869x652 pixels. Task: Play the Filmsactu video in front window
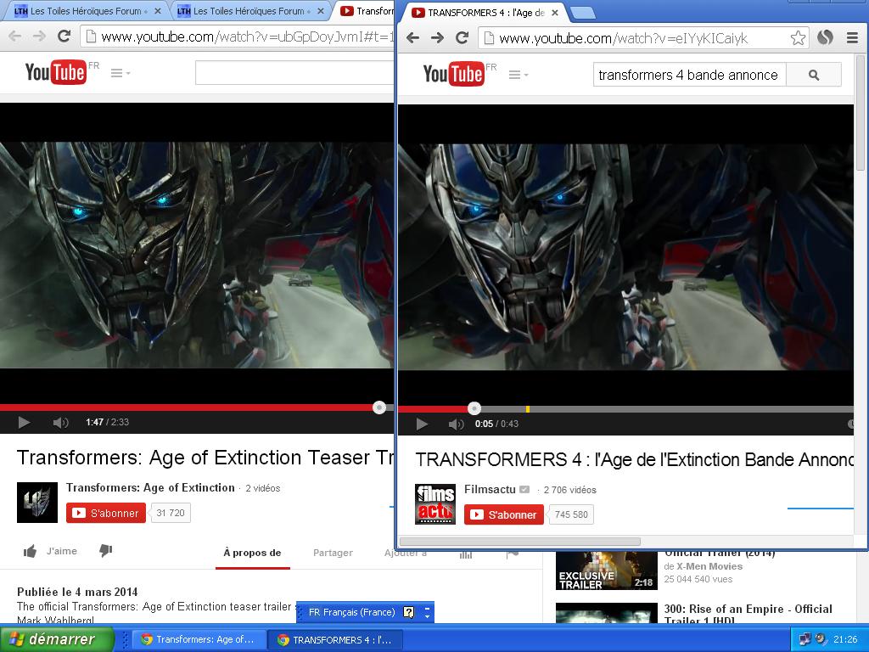pyautogui.click(x=422, y=424)
